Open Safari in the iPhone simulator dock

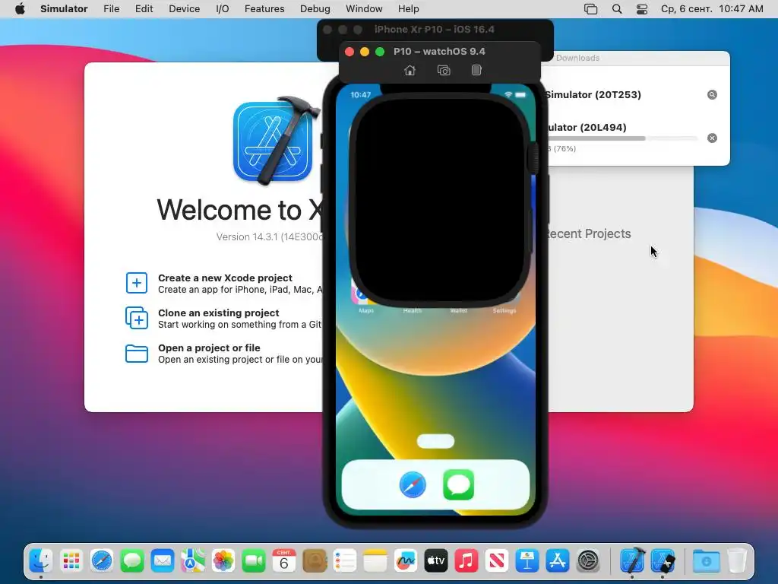(413, 484)
